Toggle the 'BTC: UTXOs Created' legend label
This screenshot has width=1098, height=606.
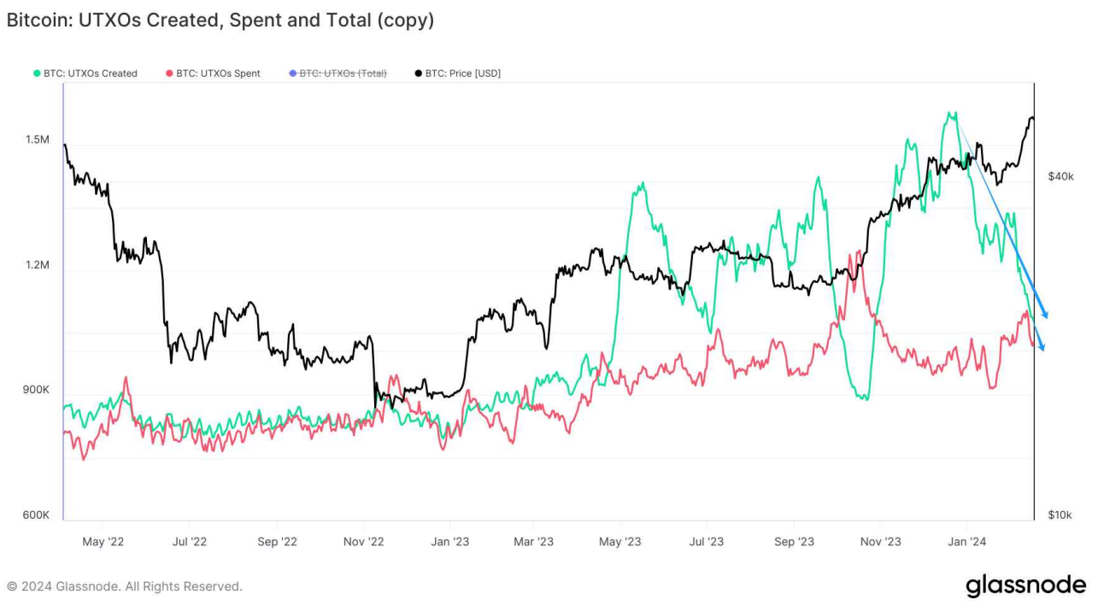(x=91, y=74)
